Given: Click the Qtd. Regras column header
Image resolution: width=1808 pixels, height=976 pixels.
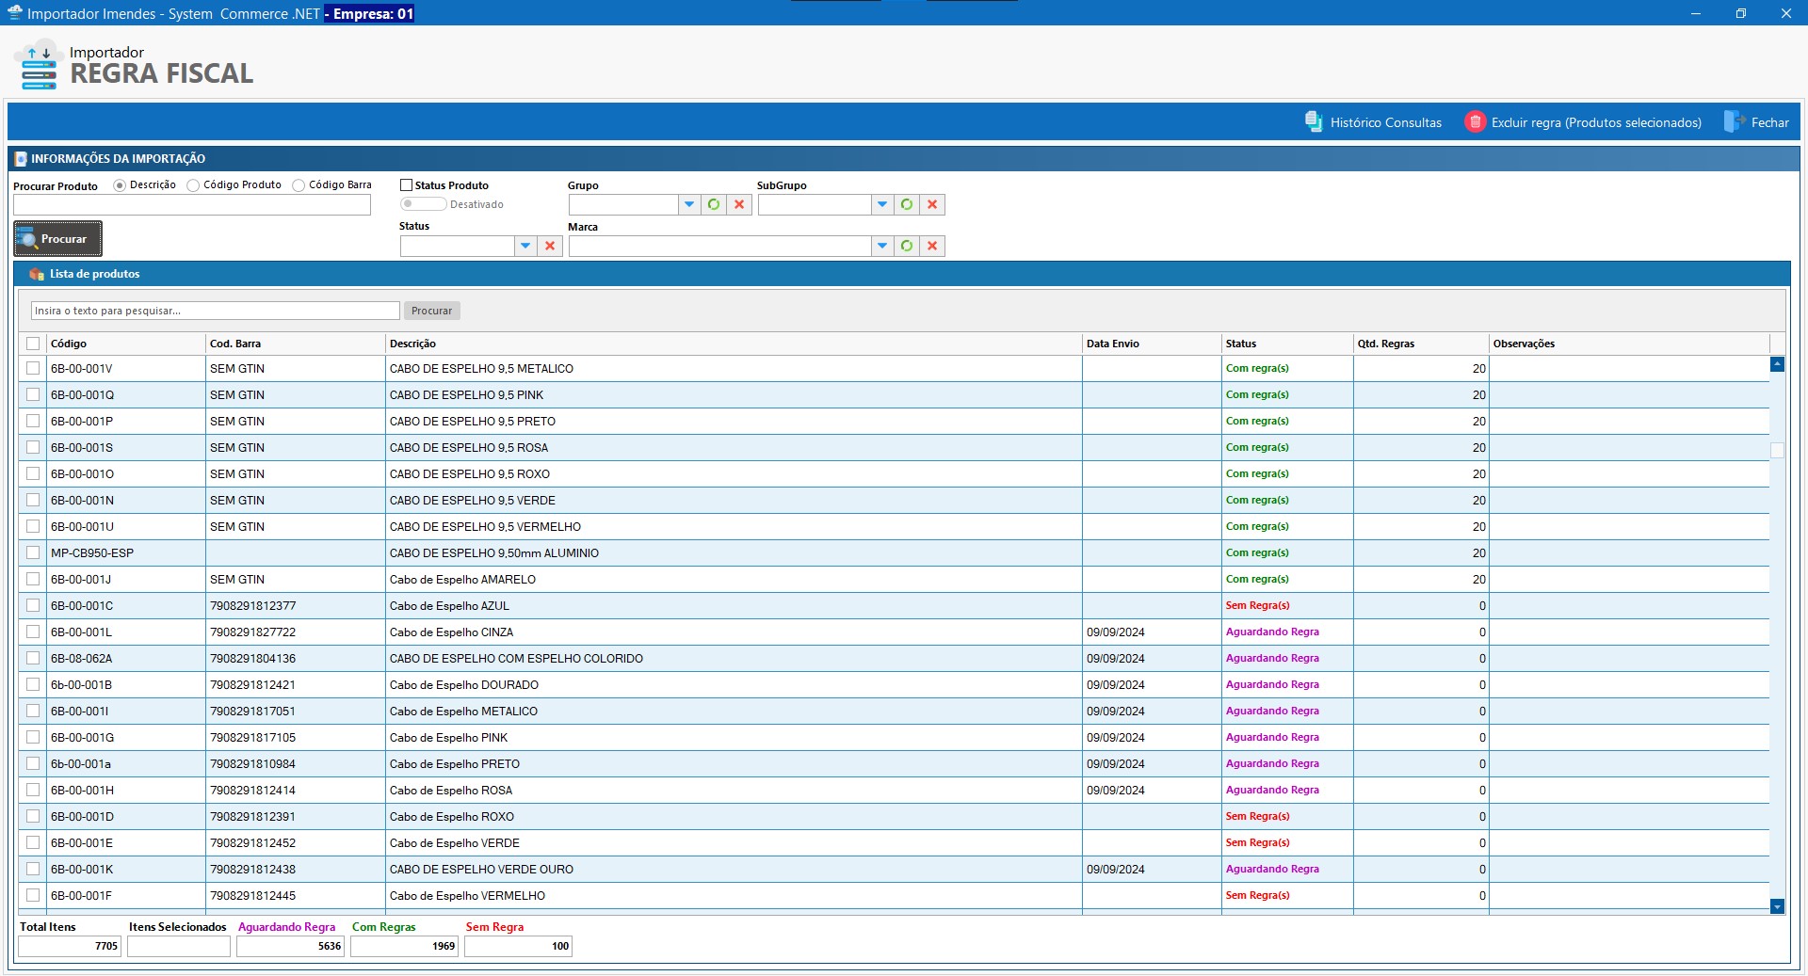Looking at the screenshot, I should [x=1385, y=344].
